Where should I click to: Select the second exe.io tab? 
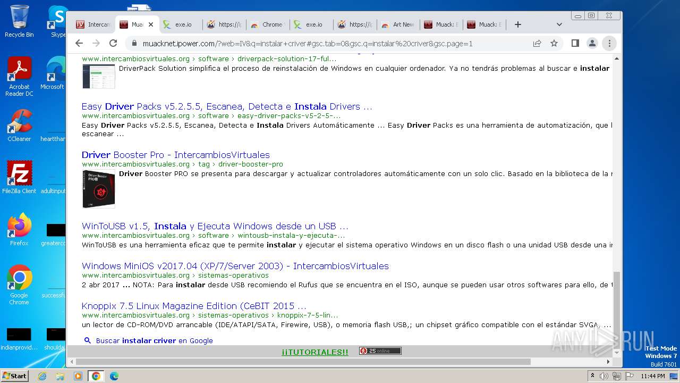point(311,24)
